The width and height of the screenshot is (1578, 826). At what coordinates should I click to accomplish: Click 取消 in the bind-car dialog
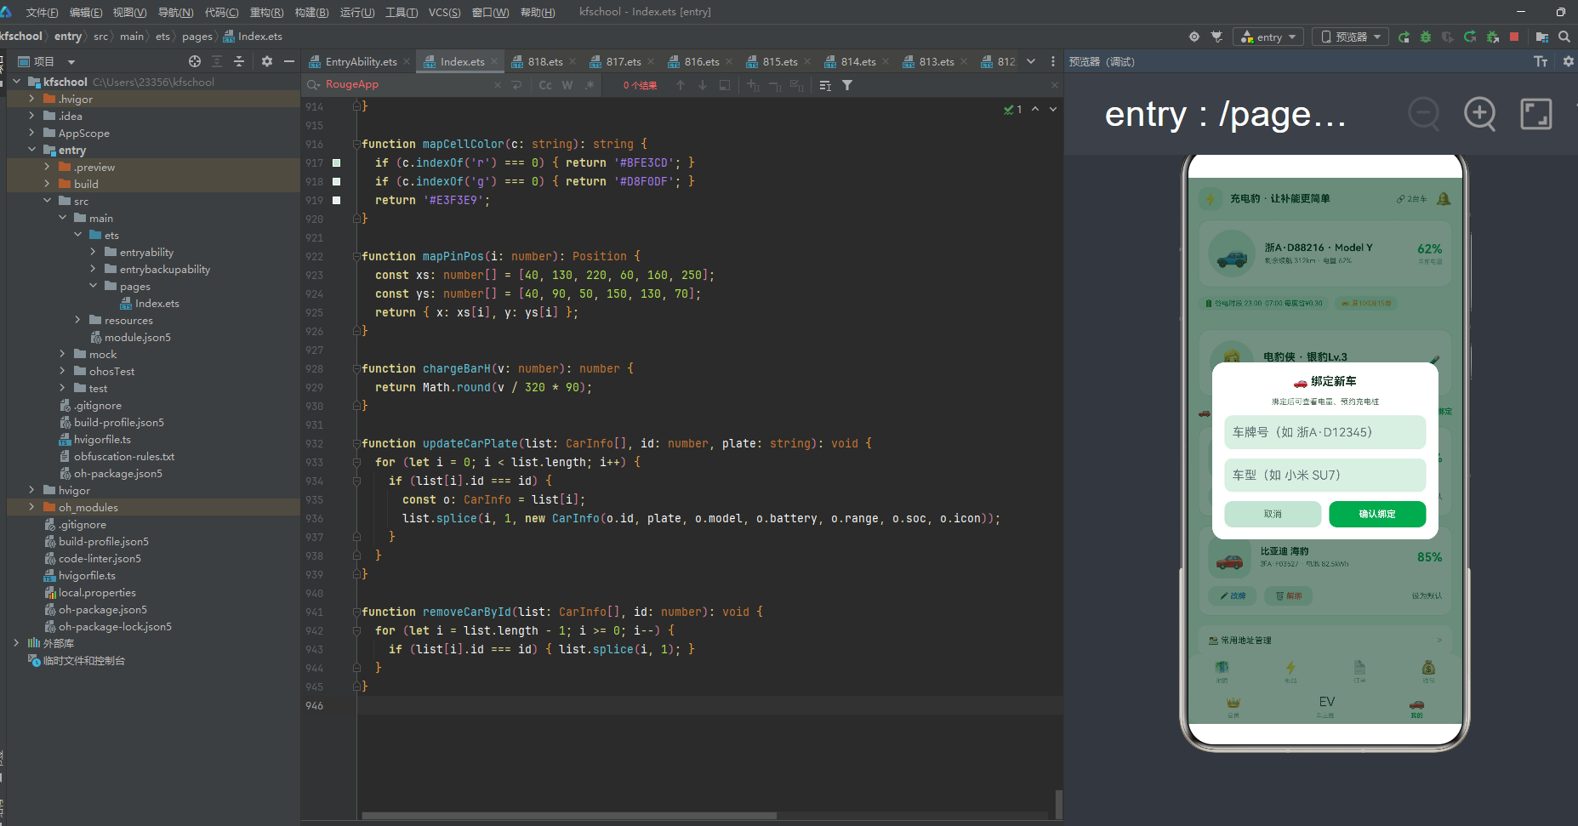click(1273, 514)
